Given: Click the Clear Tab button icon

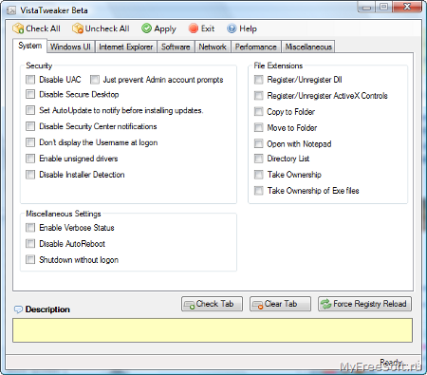Looking at the screenshot, I should [258, 305].
